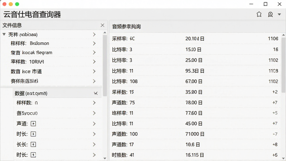Collapse the 数据 section arrow
Image resolution: width=286 pixels, height=161 pixels.
96,93
